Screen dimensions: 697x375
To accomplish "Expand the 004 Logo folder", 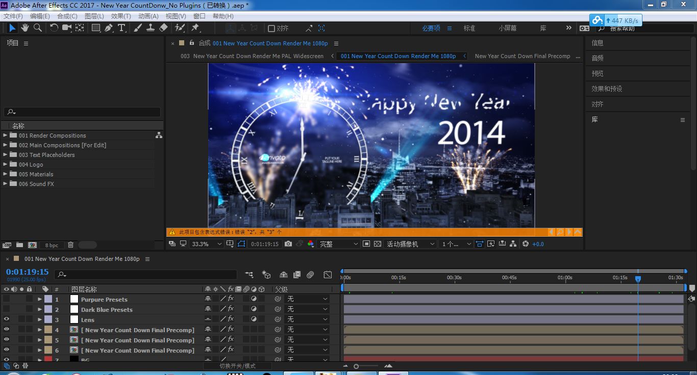I will point(5,165).
